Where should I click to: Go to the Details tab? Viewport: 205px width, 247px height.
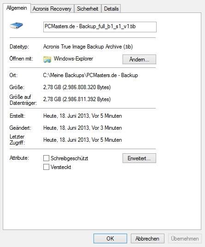(111, 9)
